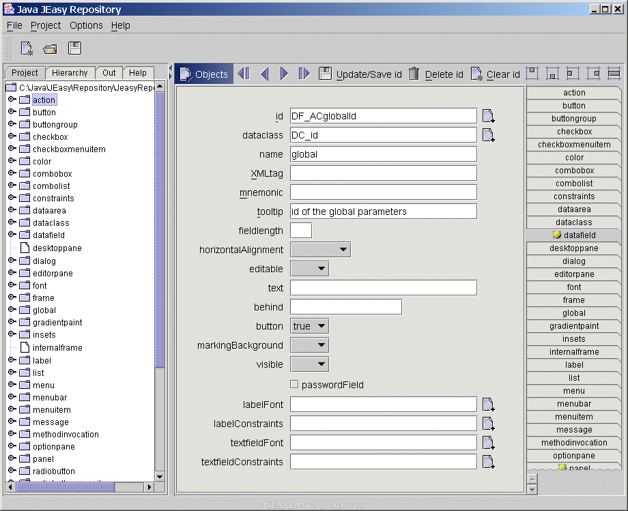Click new-object icon beside id field
This screenshot has height=511, width=628.
(488, 116)
